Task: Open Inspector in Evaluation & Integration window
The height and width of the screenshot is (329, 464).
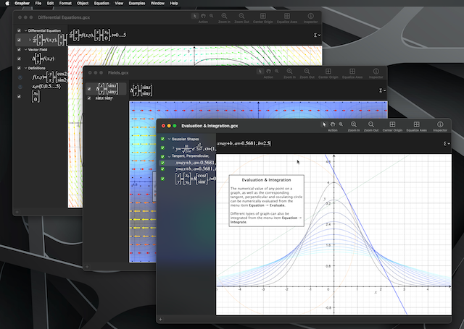Action: (440, 127)
